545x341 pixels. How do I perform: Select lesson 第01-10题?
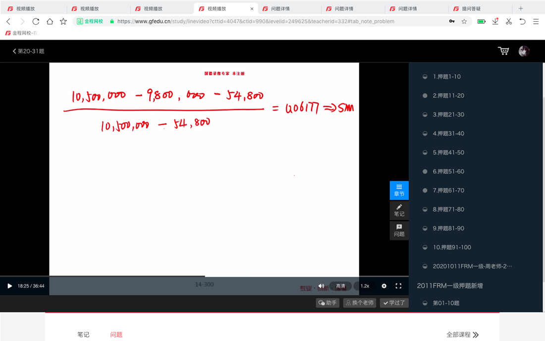(x=446, y=303)
